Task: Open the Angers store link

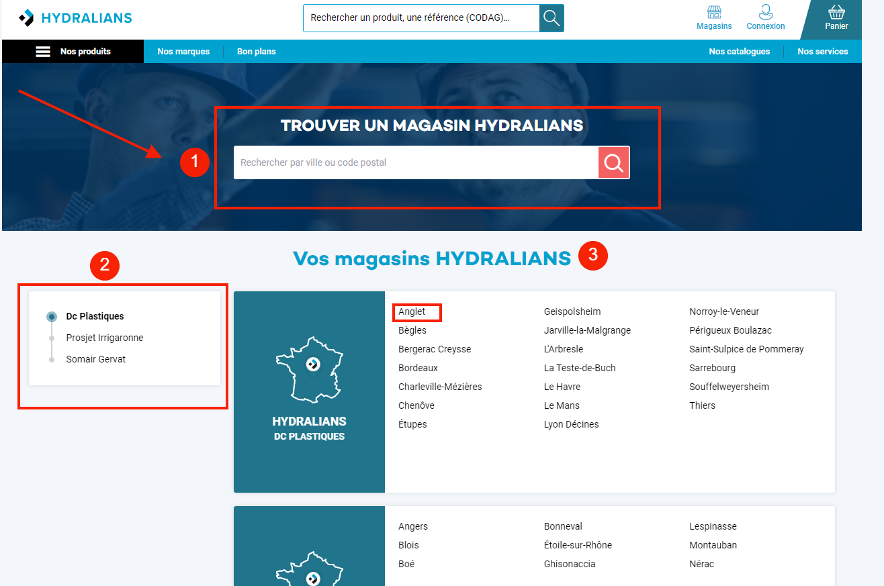Action: [413, 526]
